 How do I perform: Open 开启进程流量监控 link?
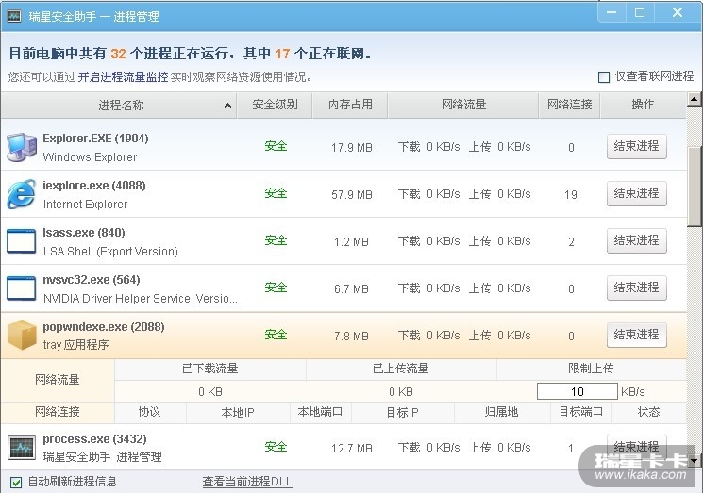point(124,77)
